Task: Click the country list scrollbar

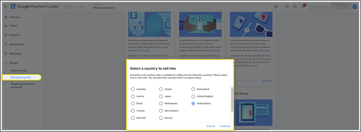Action: point(232,99)
